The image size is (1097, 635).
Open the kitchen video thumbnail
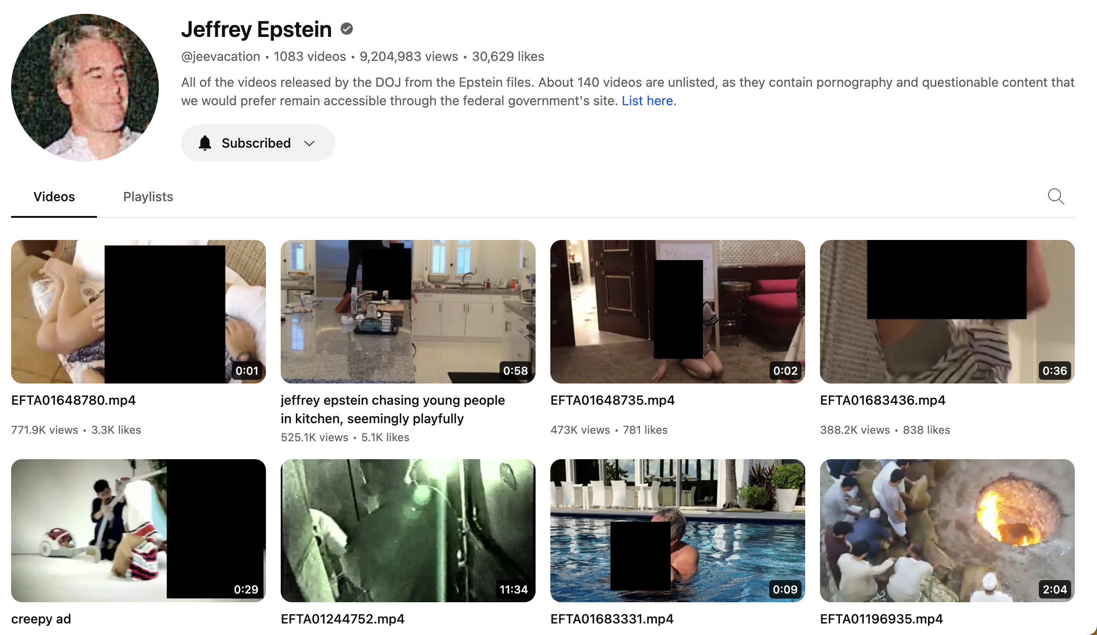408,312
